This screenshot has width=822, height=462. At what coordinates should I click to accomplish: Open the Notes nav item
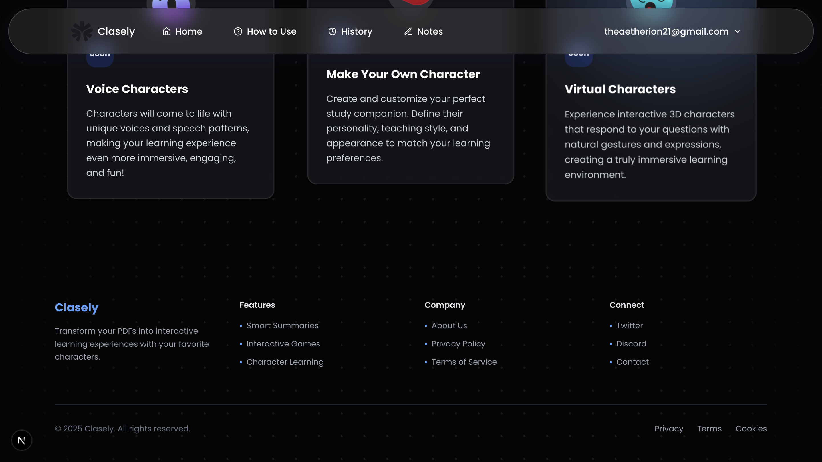click(423, 31)
